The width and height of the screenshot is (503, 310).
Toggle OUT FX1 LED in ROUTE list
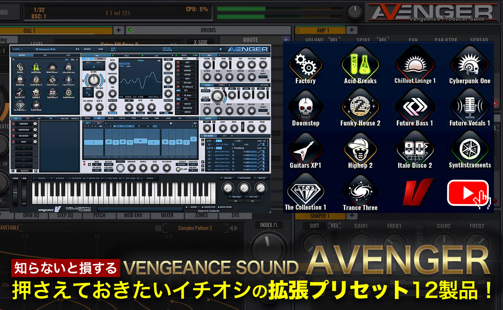click(x=178, y=104)
